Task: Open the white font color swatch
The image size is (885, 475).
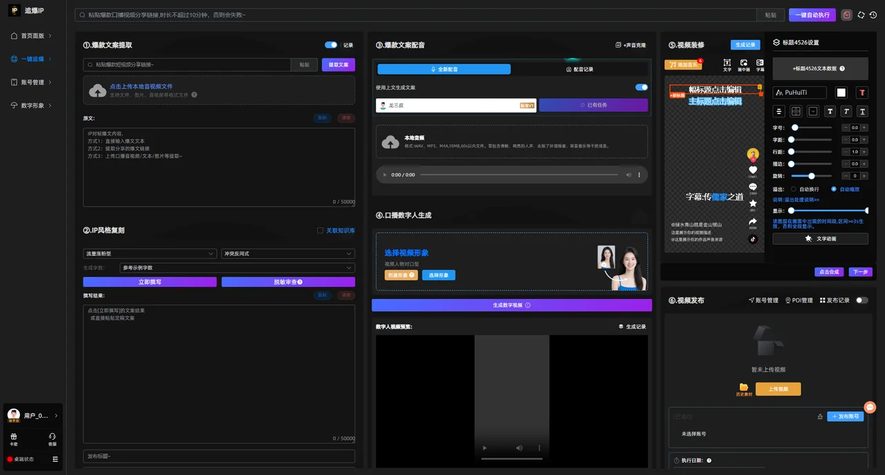Action: [841, 93]
